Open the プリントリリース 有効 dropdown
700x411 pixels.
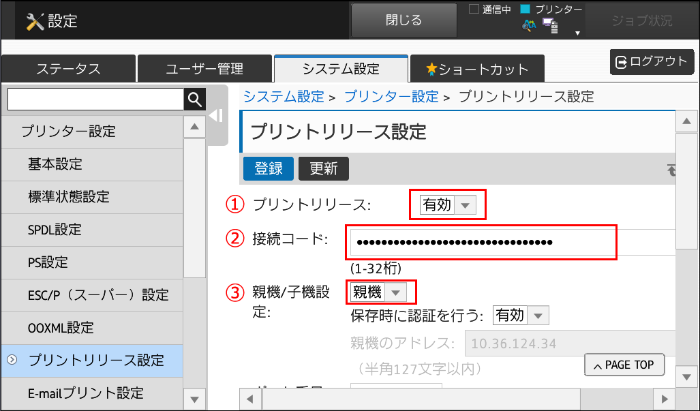pyautogui.click(x=448, y=205)
